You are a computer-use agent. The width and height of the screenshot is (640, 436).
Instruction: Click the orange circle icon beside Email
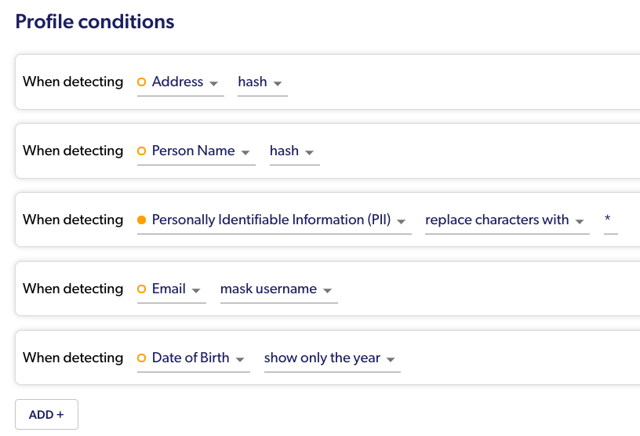(142, 289)
